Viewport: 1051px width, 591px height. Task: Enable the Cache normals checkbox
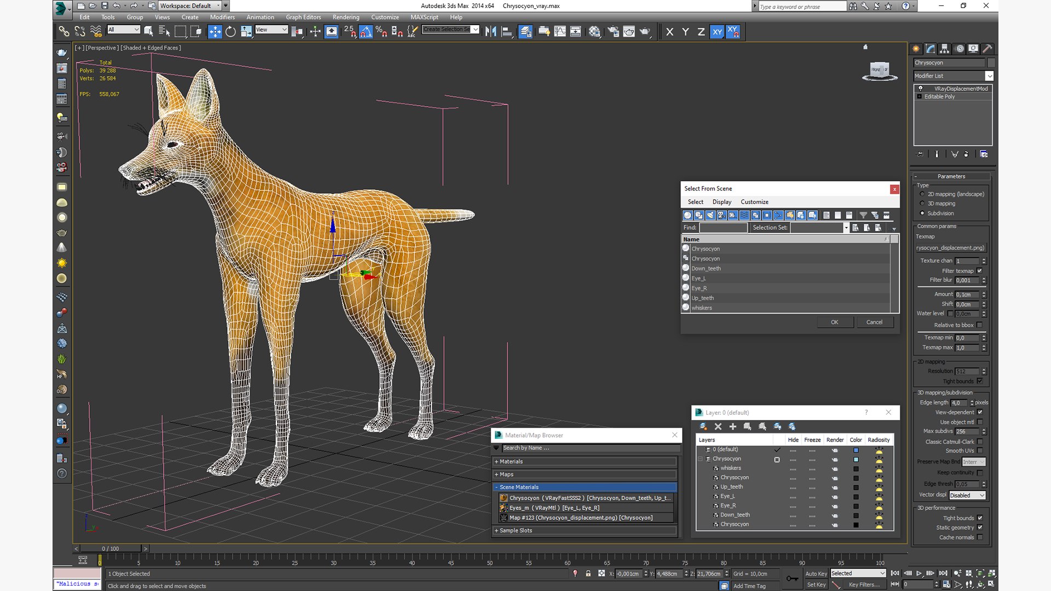click(x=980, y=537)
